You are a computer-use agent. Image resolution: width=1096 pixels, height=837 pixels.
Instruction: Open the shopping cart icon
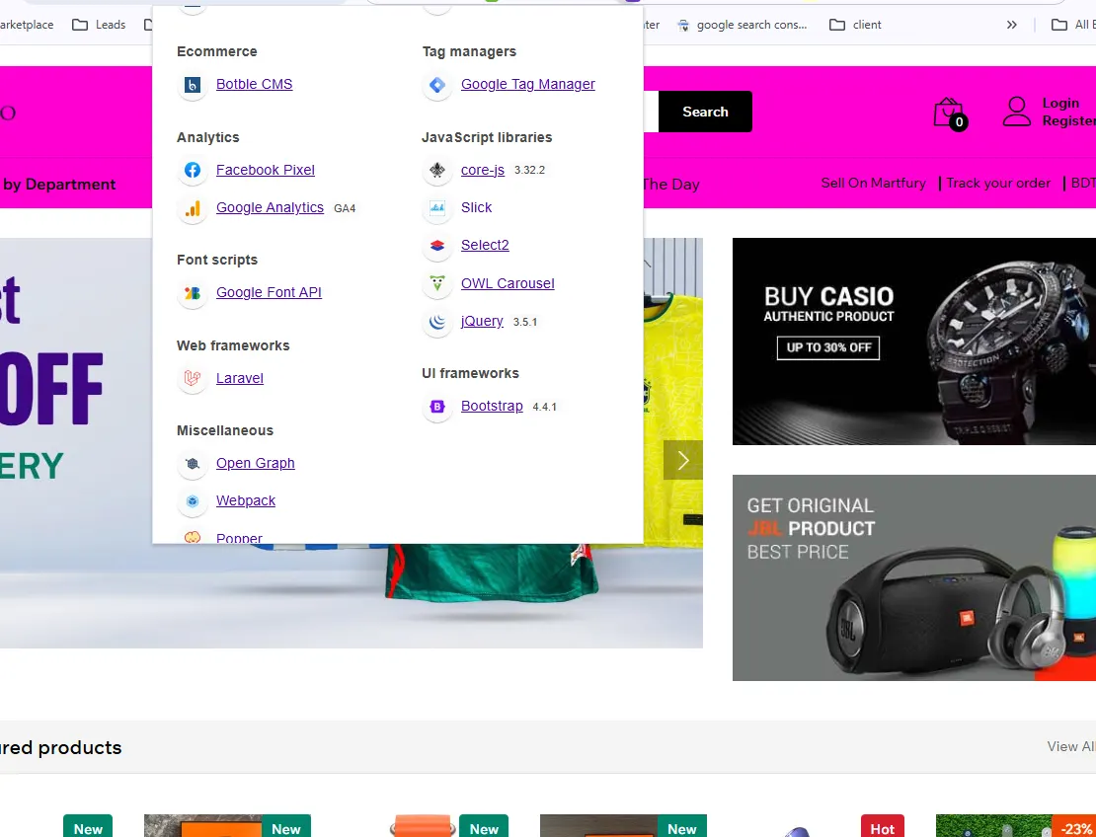(x=950, y=114)
